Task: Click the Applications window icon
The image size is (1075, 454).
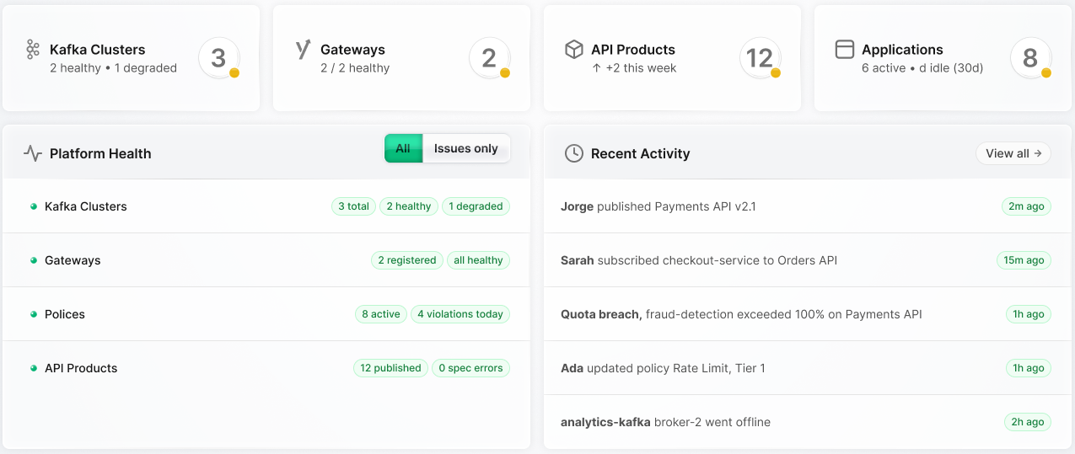Action: click(845, 50)
